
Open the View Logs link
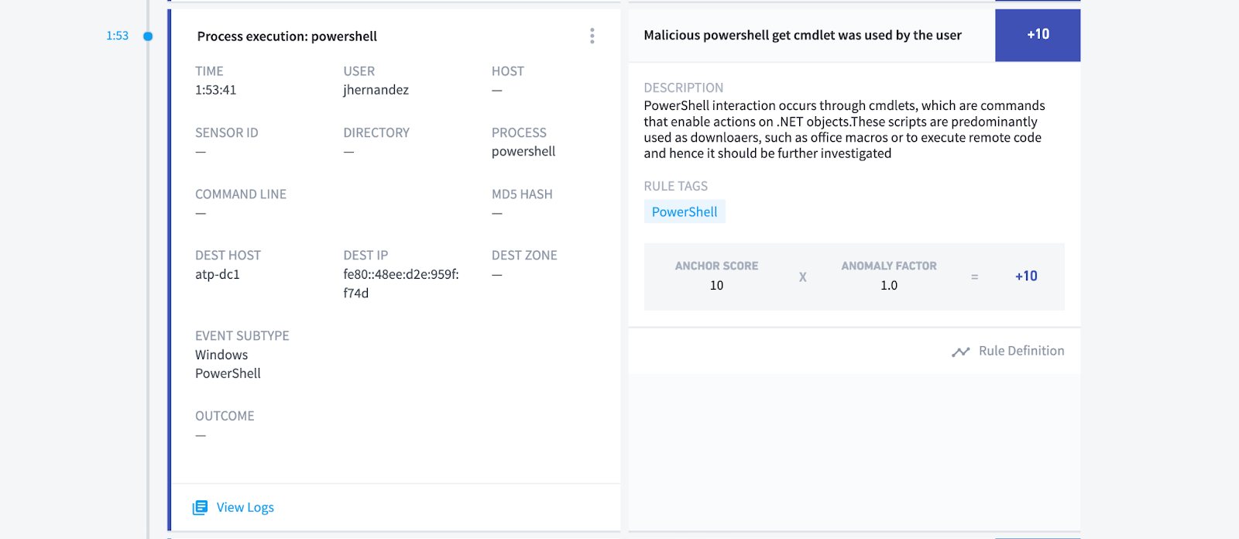point(245,507)
